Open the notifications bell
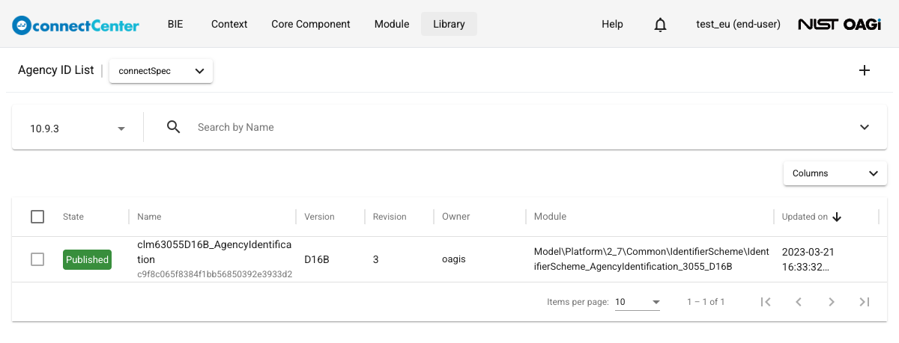 click(x=660, y=25)
